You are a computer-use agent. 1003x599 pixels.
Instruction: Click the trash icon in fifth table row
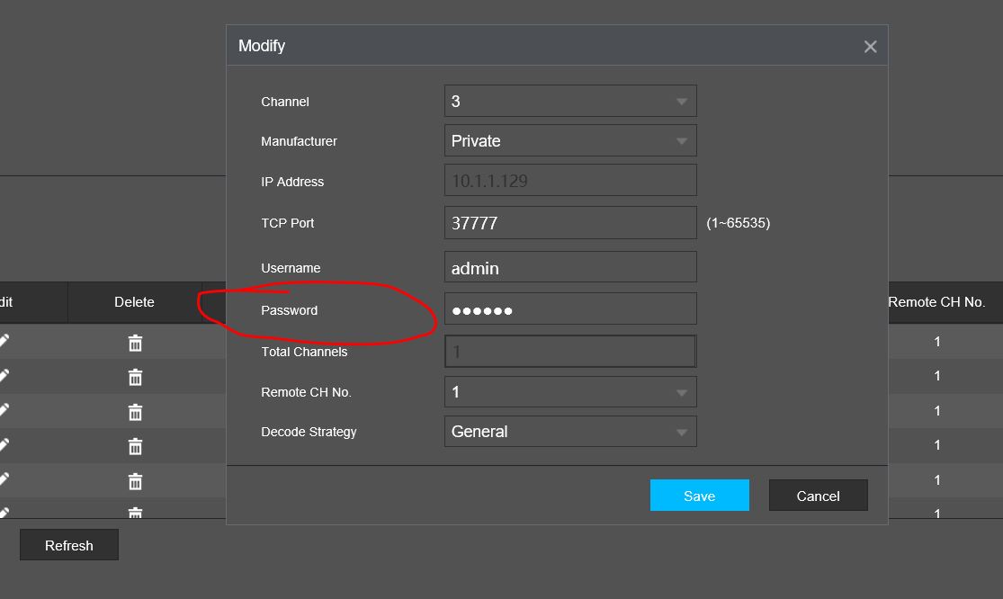[135, 481]
